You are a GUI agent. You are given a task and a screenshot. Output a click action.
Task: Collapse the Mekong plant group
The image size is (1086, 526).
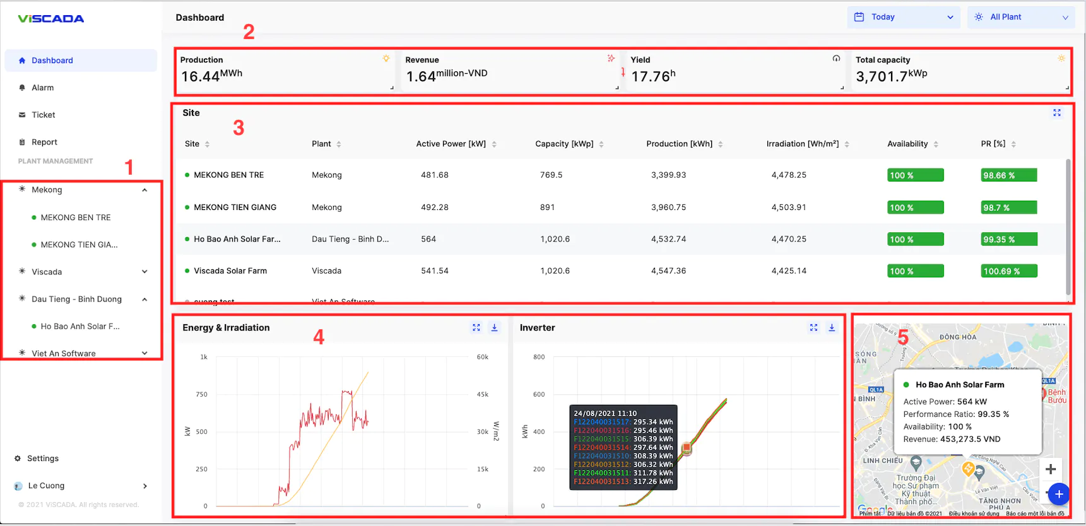tap(145, 190)
